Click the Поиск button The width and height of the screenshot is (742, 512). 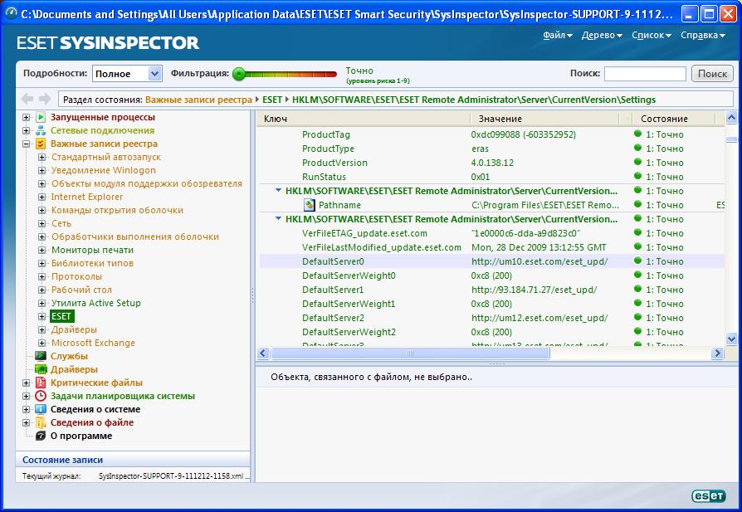tap(712, 73)
